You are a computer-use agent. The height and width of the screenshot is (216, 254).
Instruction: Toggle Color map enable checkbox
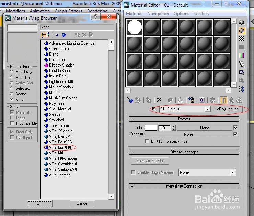coord(235,128)
